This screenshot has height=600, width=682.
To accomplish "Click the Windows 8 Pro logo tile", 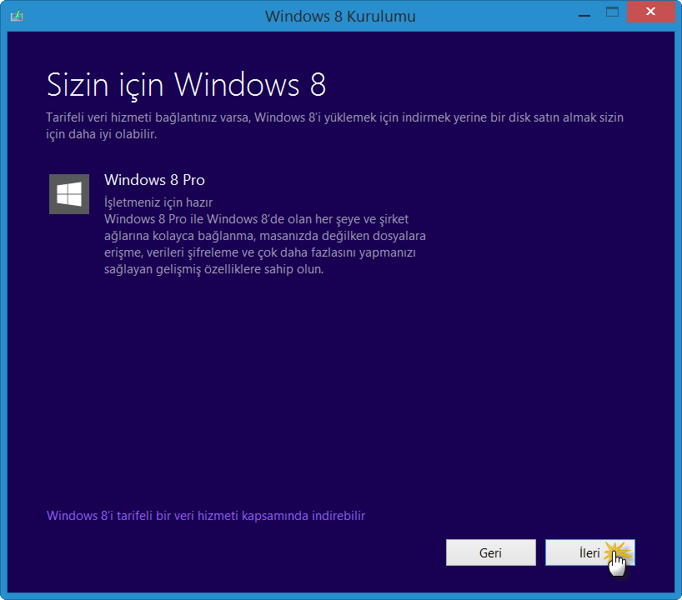I will 69,194.
